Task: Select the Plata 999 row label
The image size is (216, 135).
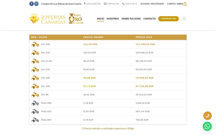Action: 46,103
